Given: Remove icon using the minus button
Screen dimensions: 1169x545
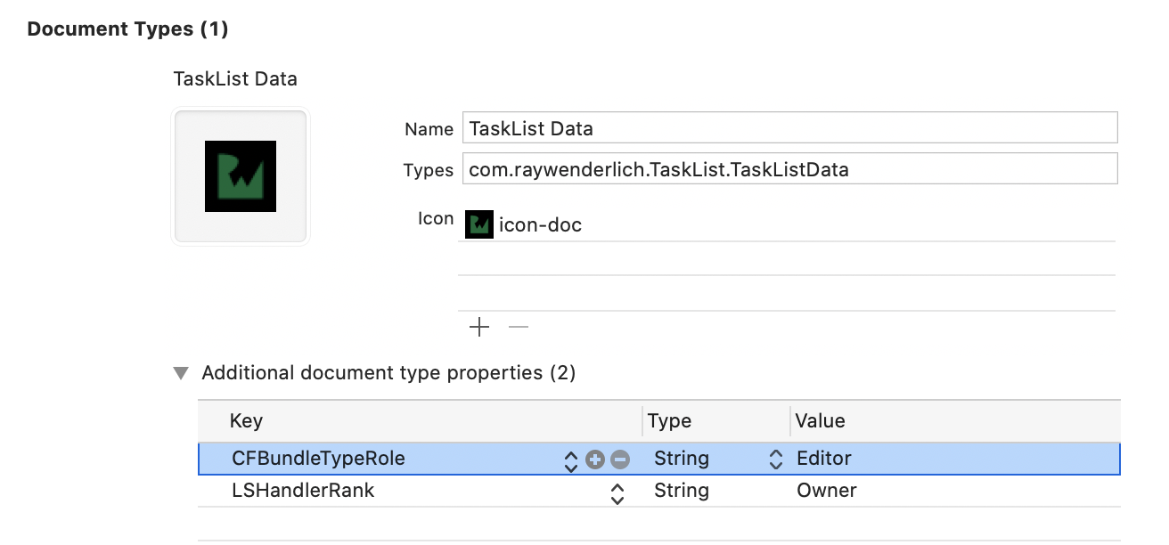Looking at the screenshot, I should click(519, 328).
